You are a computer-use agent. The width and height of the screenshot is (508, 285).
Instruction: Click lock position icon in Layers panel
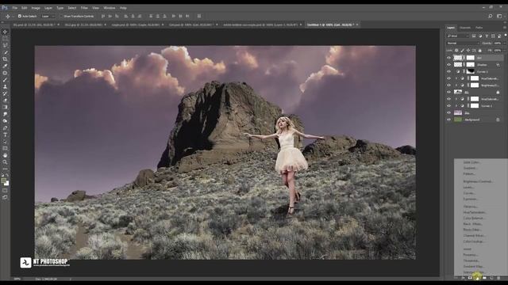pos(468,51)
